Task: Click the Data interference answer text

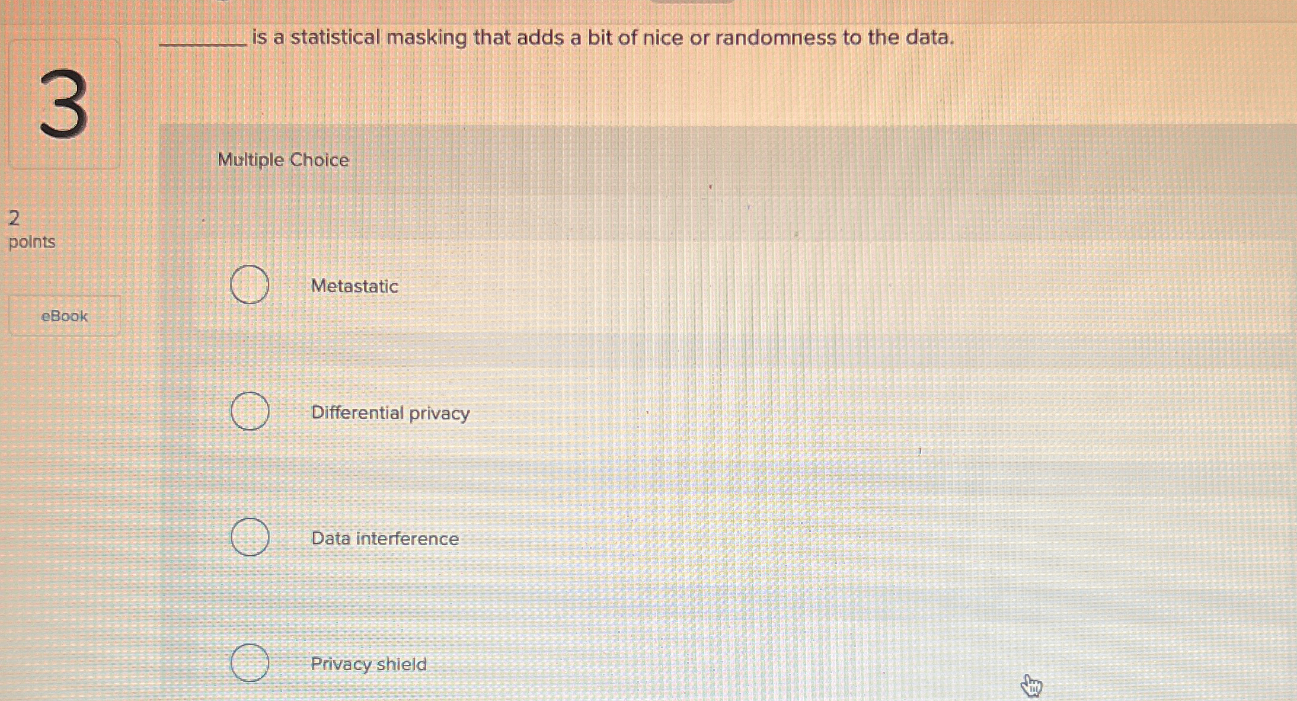Action: [x=384, y=538]
